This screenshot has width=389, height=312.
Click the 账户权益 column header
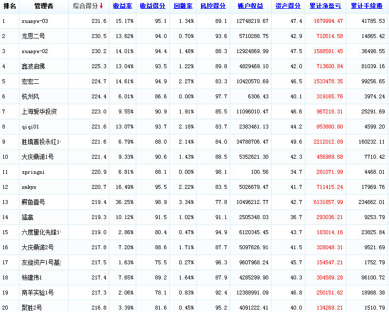(x=250, y=6)
